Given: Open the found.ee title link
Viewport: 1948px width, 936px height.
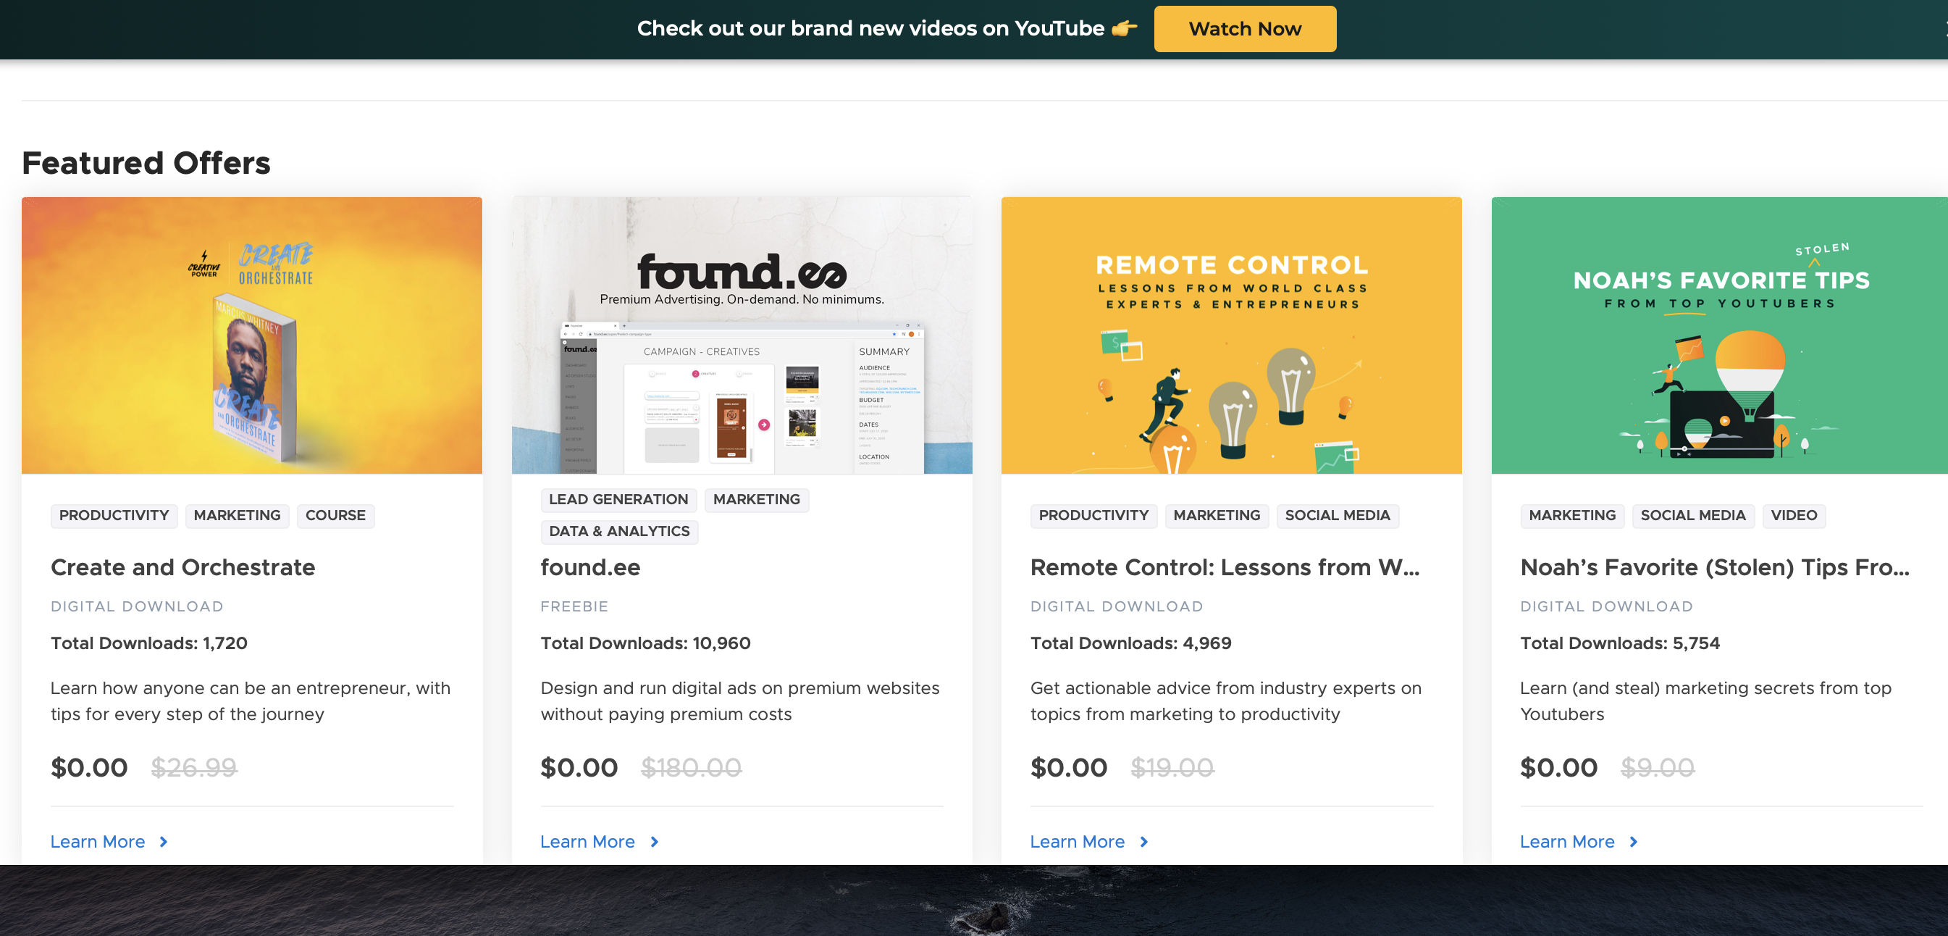Looking at the screenshot, I should coord(591,567).
